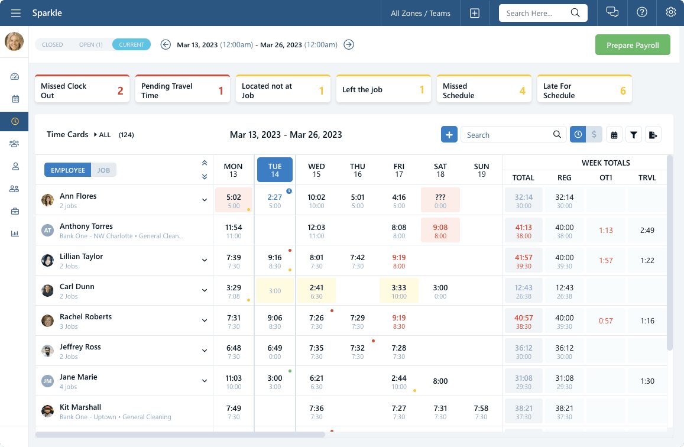Open the filter icon above the timecard table
684x447 pixels.
pos(633,134)
